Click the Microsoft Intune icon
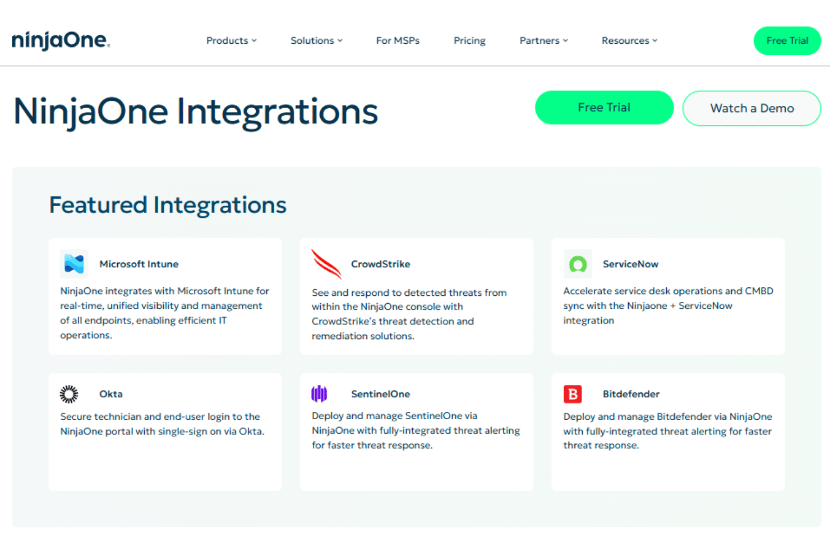The image size is (830, 553). pyautogui.click(x=74, y=264)
